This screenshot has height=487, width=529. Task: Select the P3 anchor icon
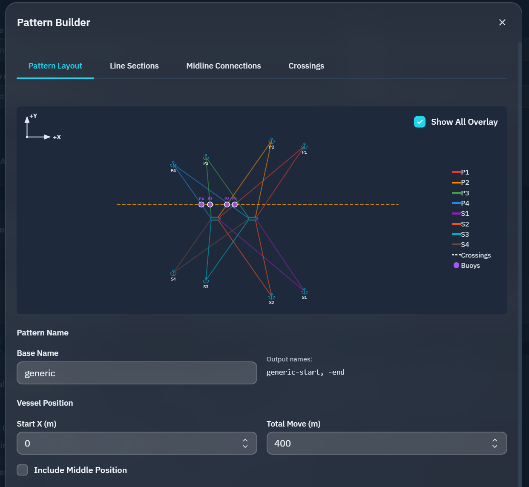coord(206,158)
